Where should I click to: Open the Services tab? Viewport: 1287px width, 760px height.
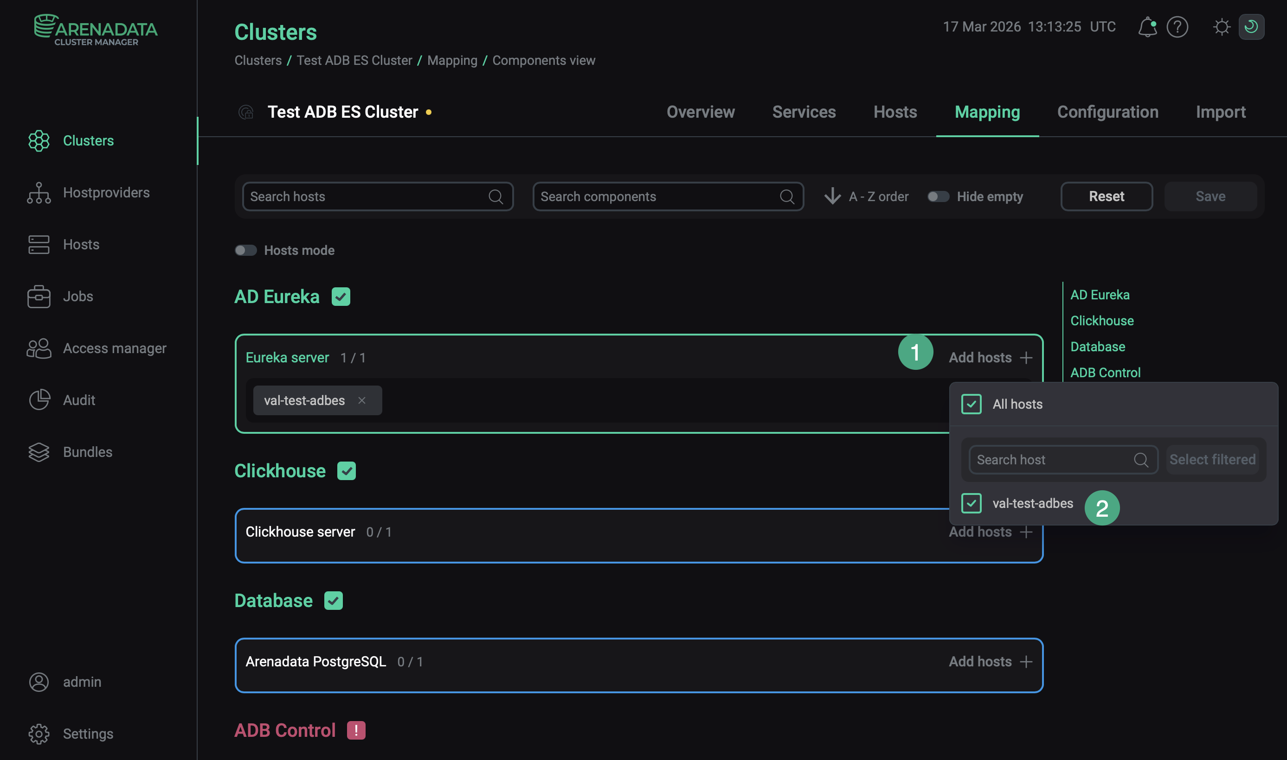[804, 112]
